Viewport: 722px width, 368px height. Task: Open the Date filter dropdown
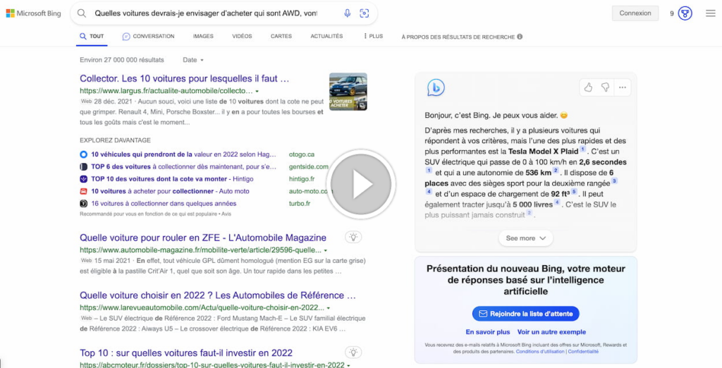click(x=193, y=60)
